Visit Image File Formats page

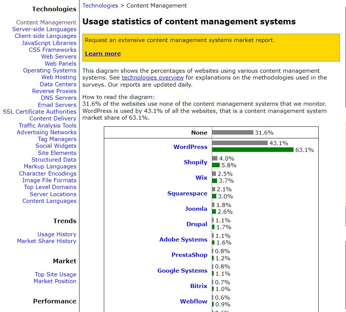49,181
